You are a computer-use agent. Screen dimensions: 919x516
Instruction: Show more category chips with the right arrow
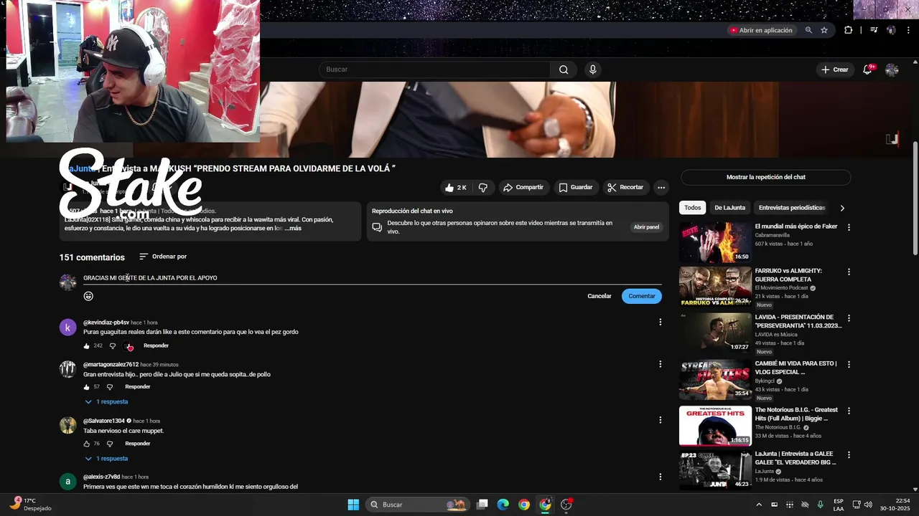(x=842, y=208)
